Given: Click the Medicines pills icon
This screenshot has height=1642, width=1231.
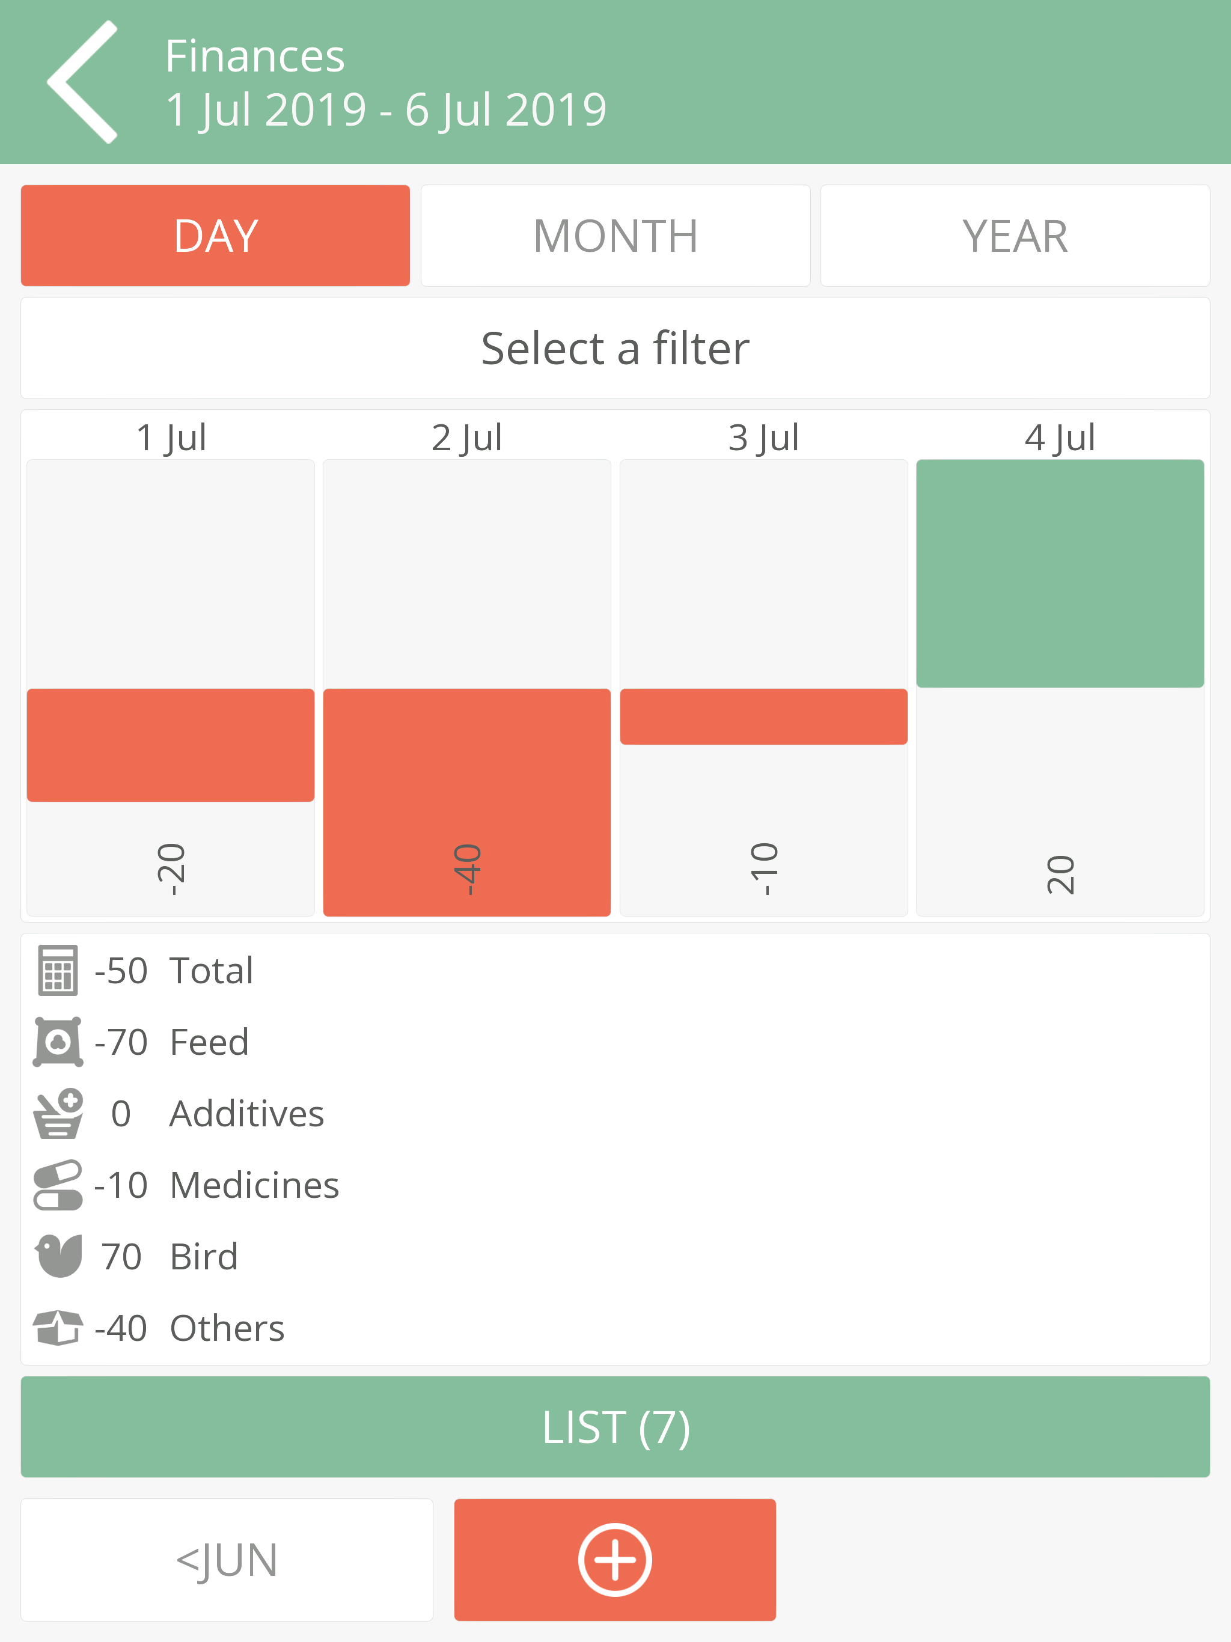Looking at the screenshot, I should click(x=58, y=1185).
